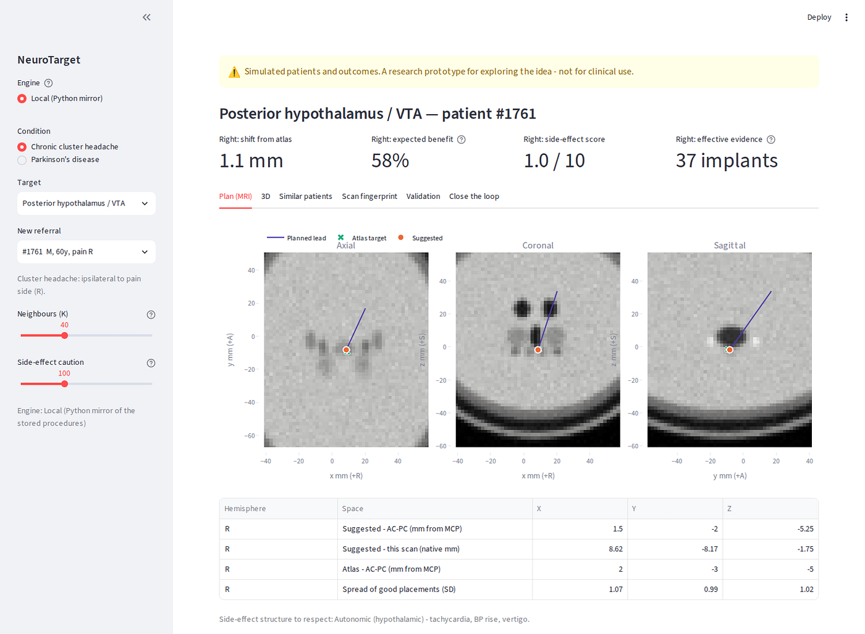
Task: Toggle Atlas target legend marker
Action: 340,238
